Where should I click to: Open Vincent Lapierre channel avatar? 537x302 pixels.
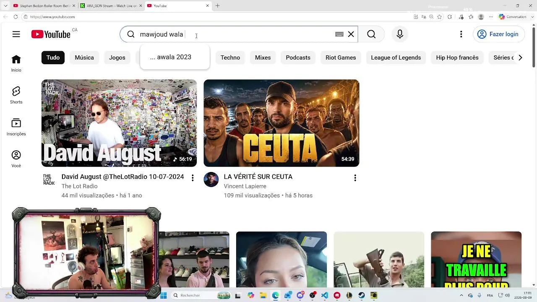211,180
